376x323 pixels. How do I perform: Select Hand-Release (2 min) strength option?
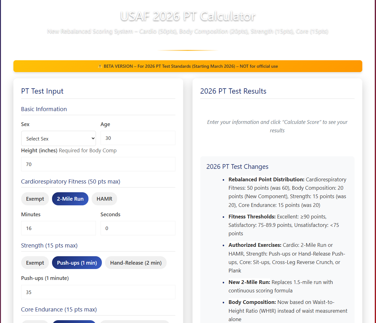pos(136,262)
